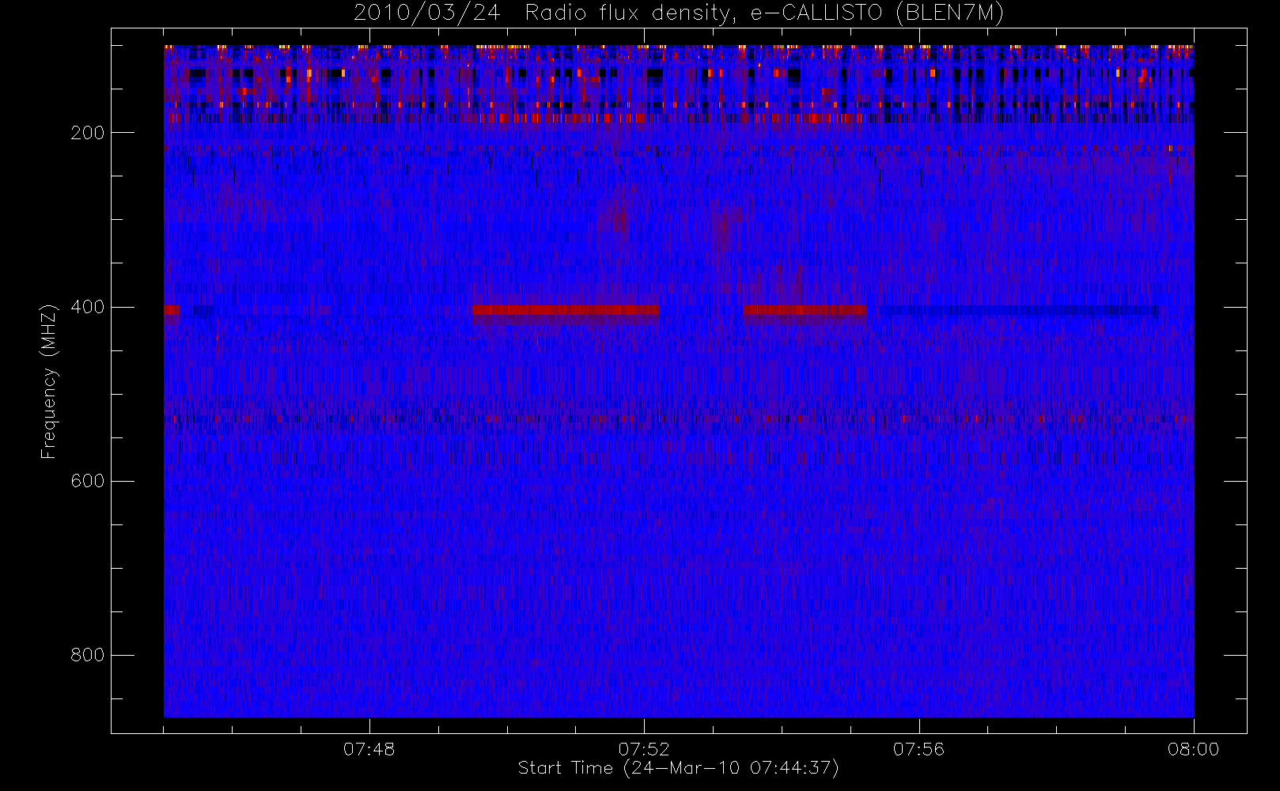The height and width of the screenshot is (791, 1280).
Task: Select the 07:56 time tick label
Action: point(918,749)
